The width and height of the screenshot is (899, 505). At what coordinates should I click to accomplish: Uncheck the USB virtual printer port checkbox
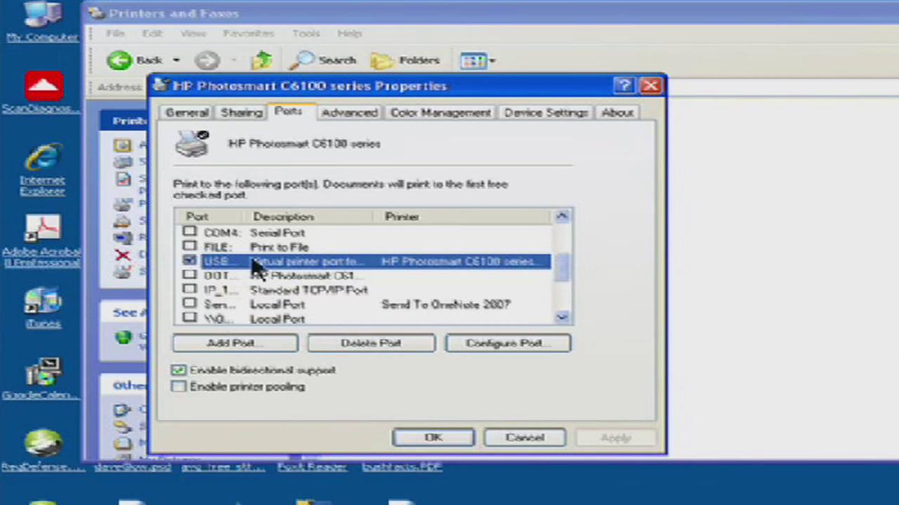point(190,260)
